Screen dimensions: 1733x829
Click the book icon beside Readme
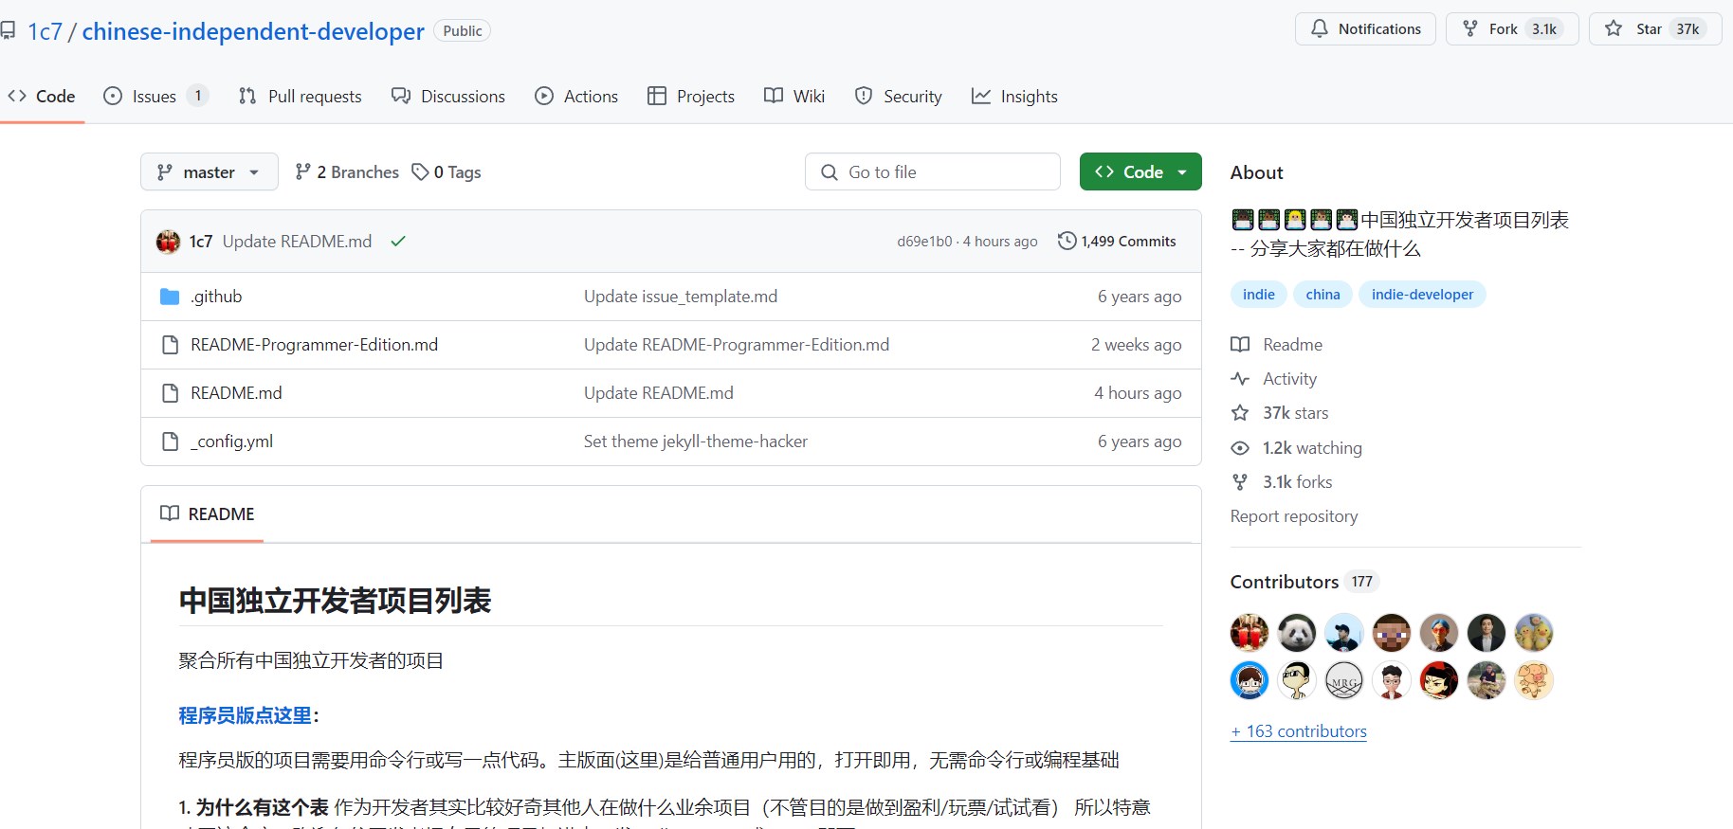tap(1240, 345)
